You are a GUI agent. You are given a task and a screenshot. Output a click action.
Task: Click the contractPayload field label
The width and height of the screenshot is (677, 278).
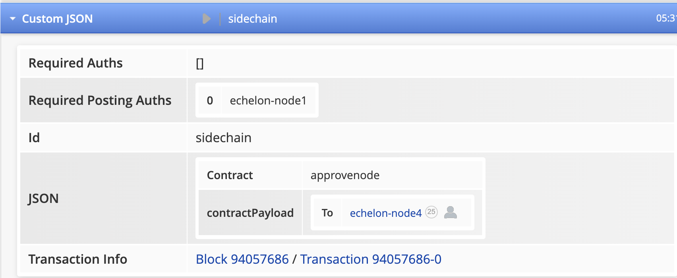pyautogui.click(x=250, y=213)
